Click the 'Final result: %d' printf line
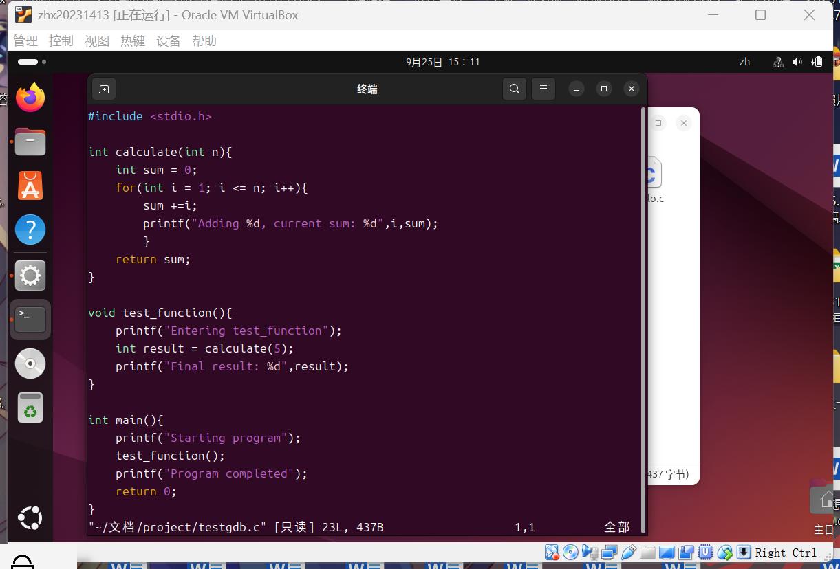Viewport: 840px width, 569px height. tap(233, 366)
